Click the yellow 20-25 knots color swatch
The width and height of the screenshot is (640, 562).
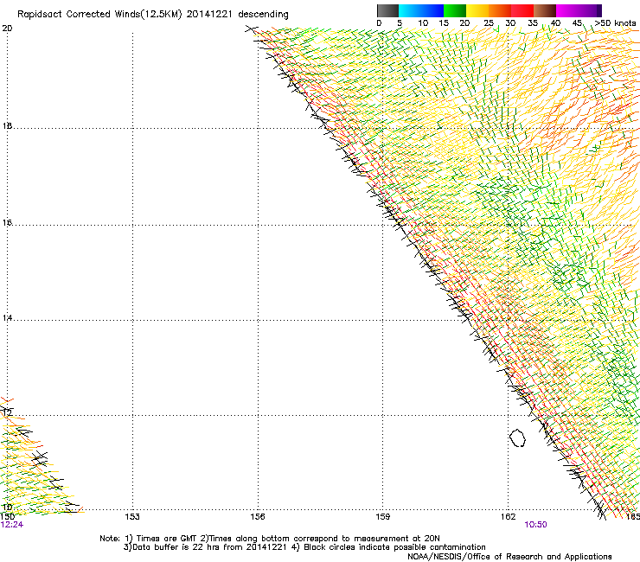tap(477, 10)
